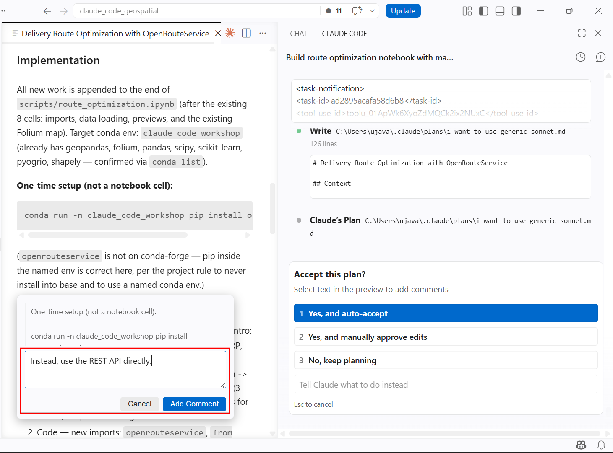Switch to the CLAUDE CODE tab
The width and height of the screenshot is (613, 453).
344,34
